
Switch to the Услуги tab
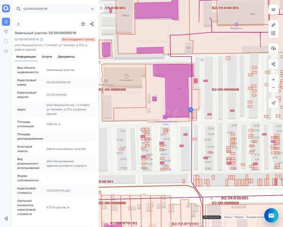tap(47, 57)
